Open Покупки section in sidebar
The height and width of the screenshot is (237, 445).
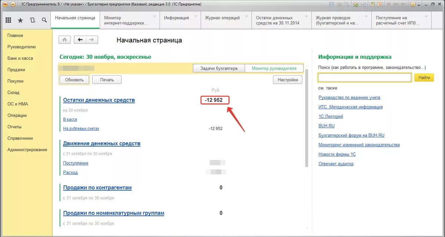16,81
